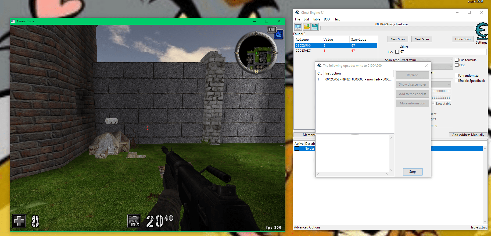
Task: Toggle the Executable checkbox
Action: click(x=433, y=104)
